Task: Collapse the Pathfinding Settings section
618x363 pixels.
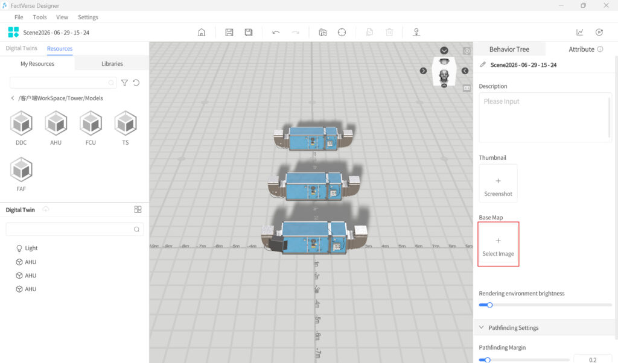Action: (x=481, y=327)
